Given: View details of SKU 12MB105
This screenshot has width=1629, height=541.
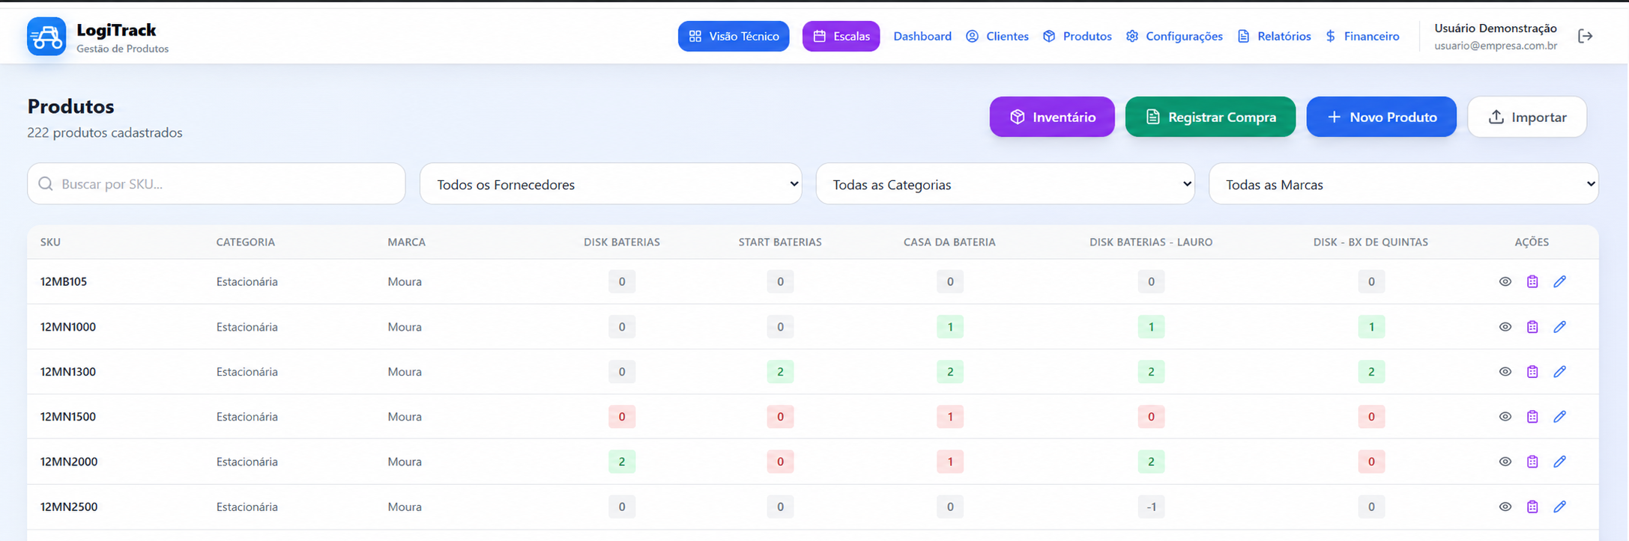Looking at the screenshot, I should 1505,281.
